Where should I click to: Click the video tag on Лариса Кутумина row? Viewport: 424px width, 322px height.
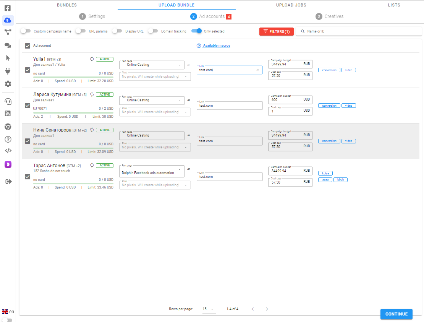(x=348, y=106)
